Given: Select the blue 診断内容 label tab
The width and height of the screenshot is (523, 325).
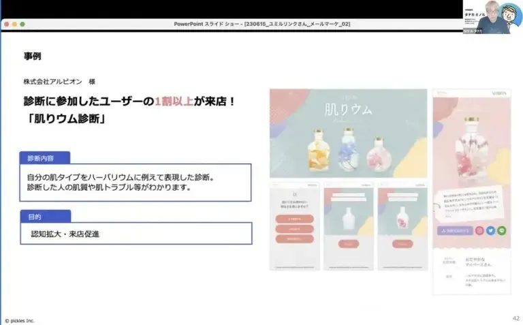Looking at the screenshot, I should 45,158.
